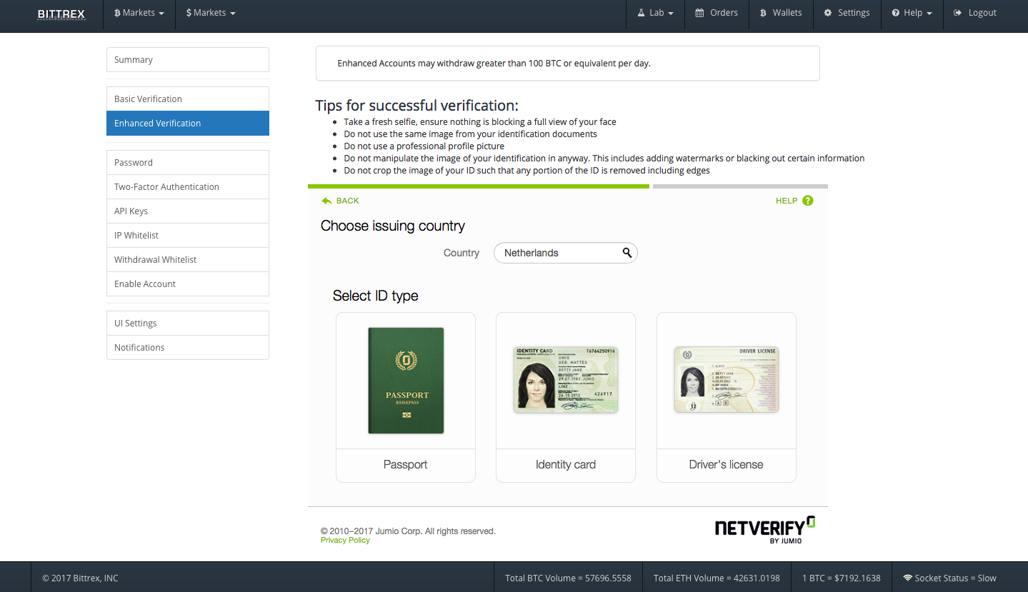Click the "Choose issuing country" heading
Image resolution: width=1028 pixels, height=592 pixels.
pos(393,226)
